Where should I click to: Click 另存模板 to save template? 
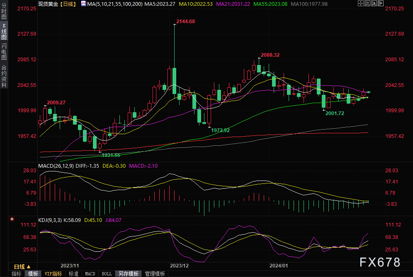[129, 274]
